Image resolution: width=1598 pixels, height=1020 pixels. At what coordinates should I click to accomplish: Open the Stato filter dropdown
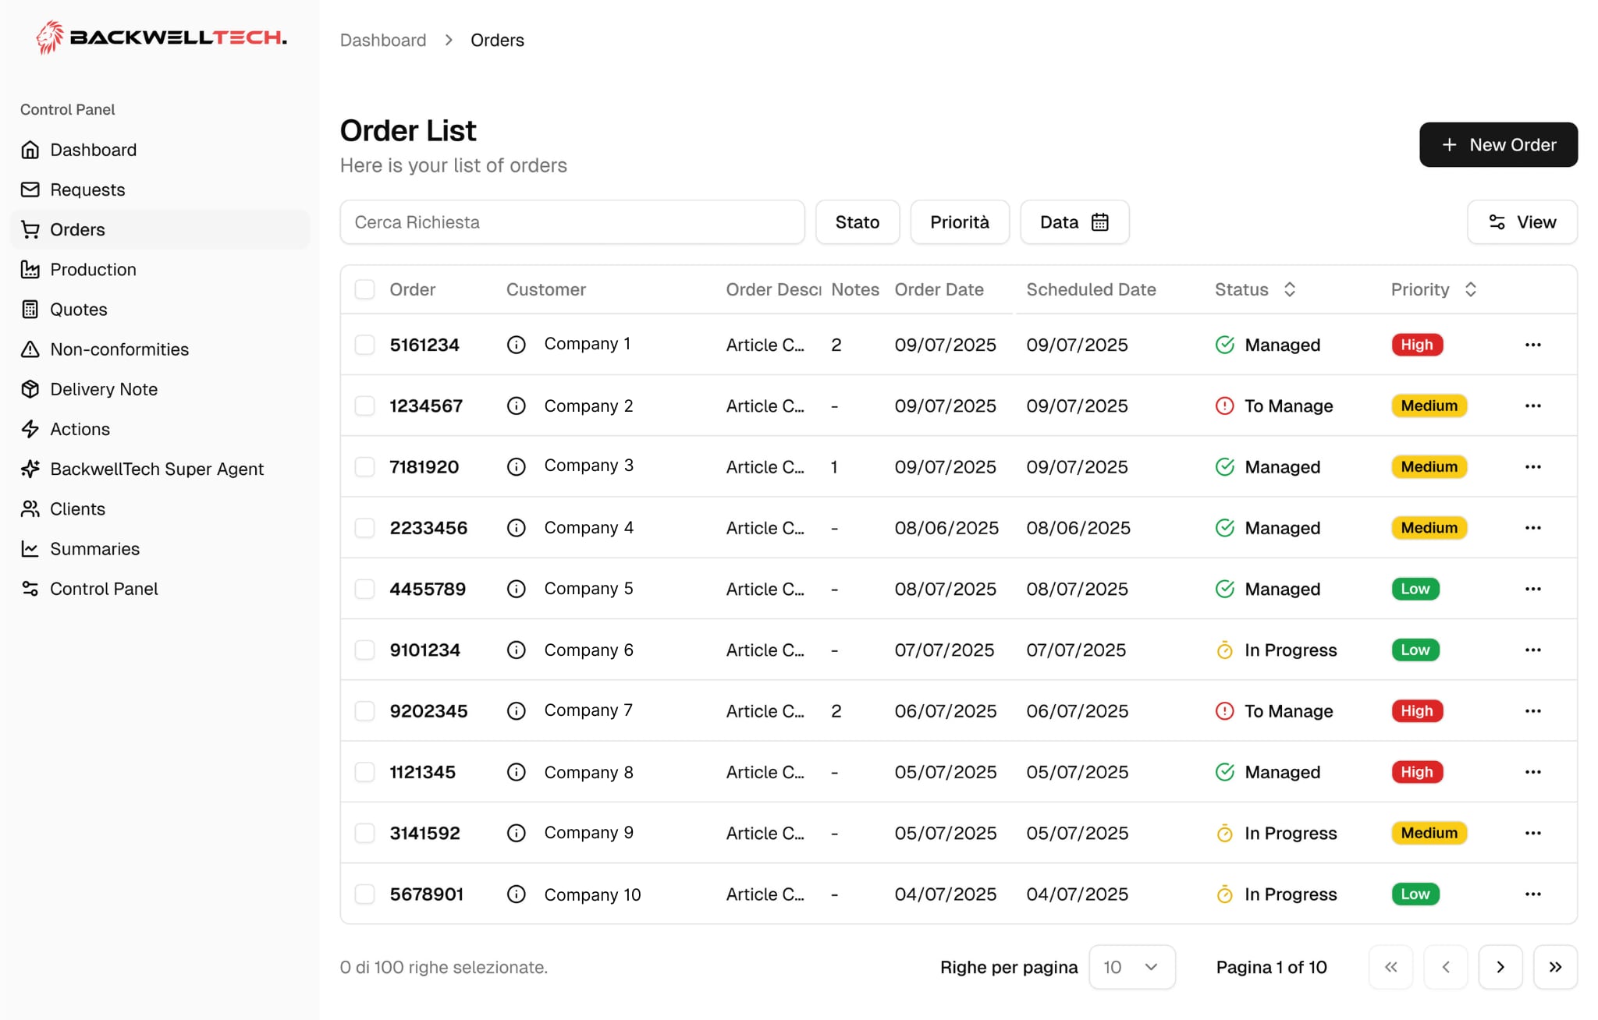858,222
